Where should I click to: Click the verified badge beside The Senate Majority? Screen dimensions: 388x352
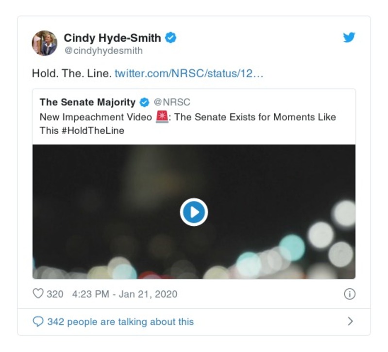[144, 102]
